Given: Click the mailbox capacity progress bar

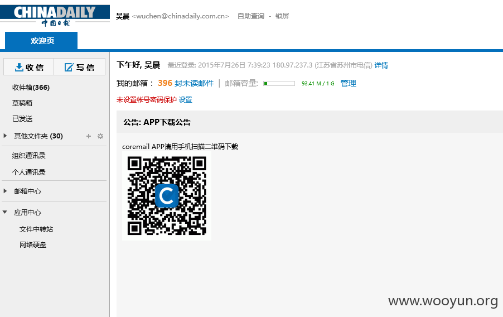Looking at the screenshot, I should tap(279, 84).
